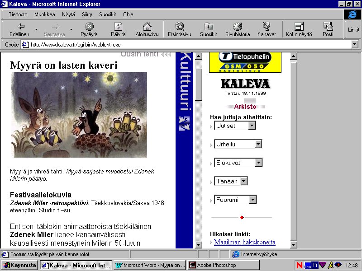Expand the Uutiset dropdown

click(252, 126)
